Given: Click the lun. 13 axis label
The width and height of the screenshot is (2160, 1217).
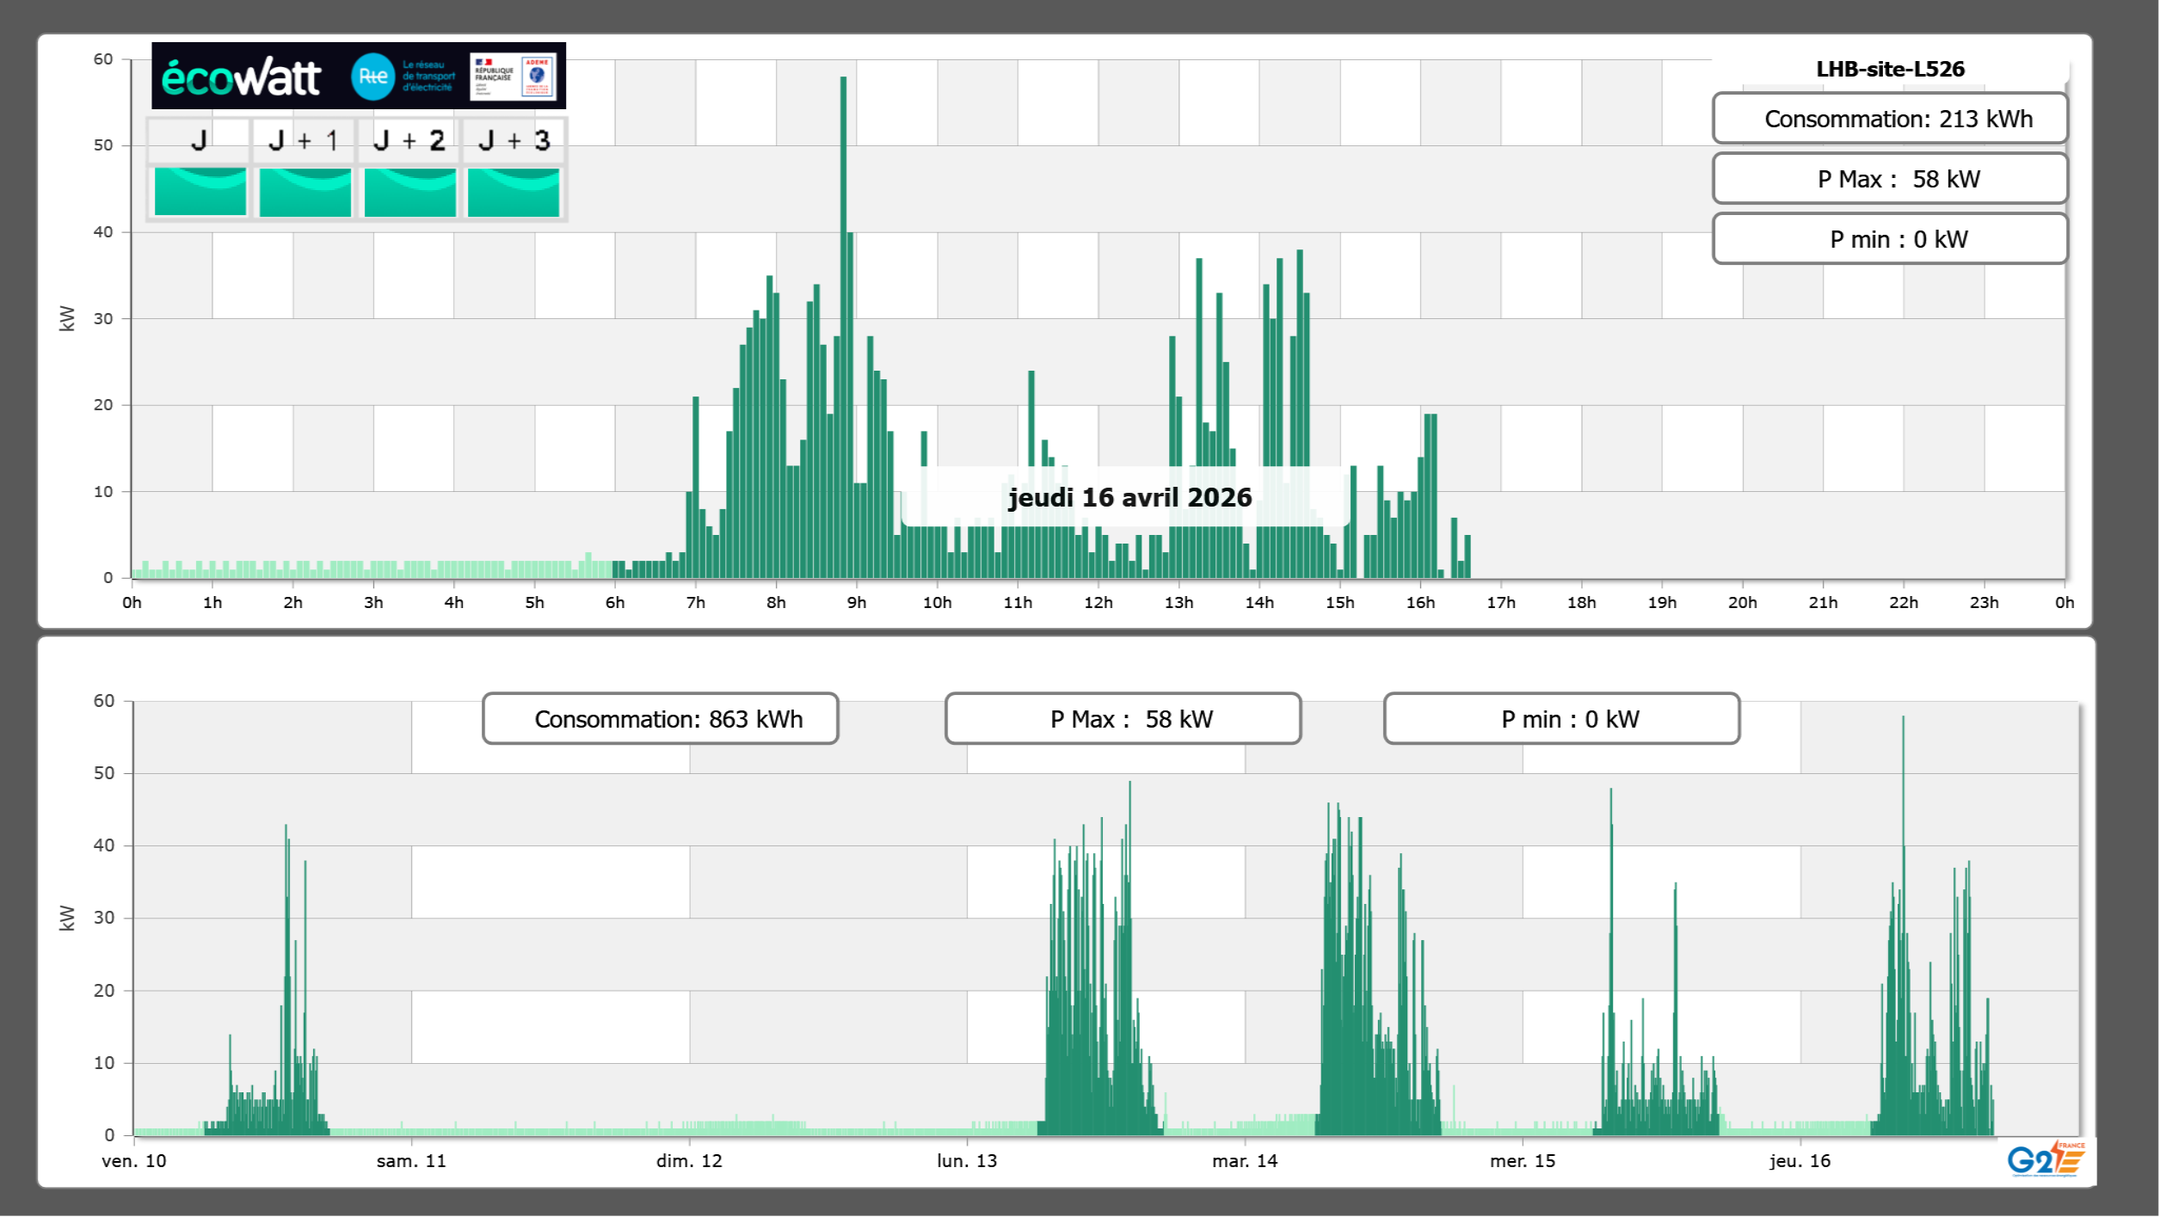Looking at the screenshot, I should [967, 1161].
